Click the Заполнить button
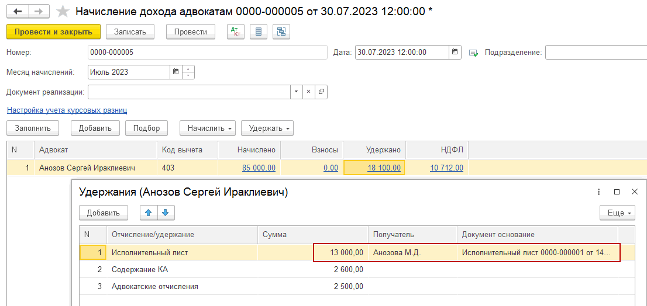The image size is (647, 306). point(33,128)
